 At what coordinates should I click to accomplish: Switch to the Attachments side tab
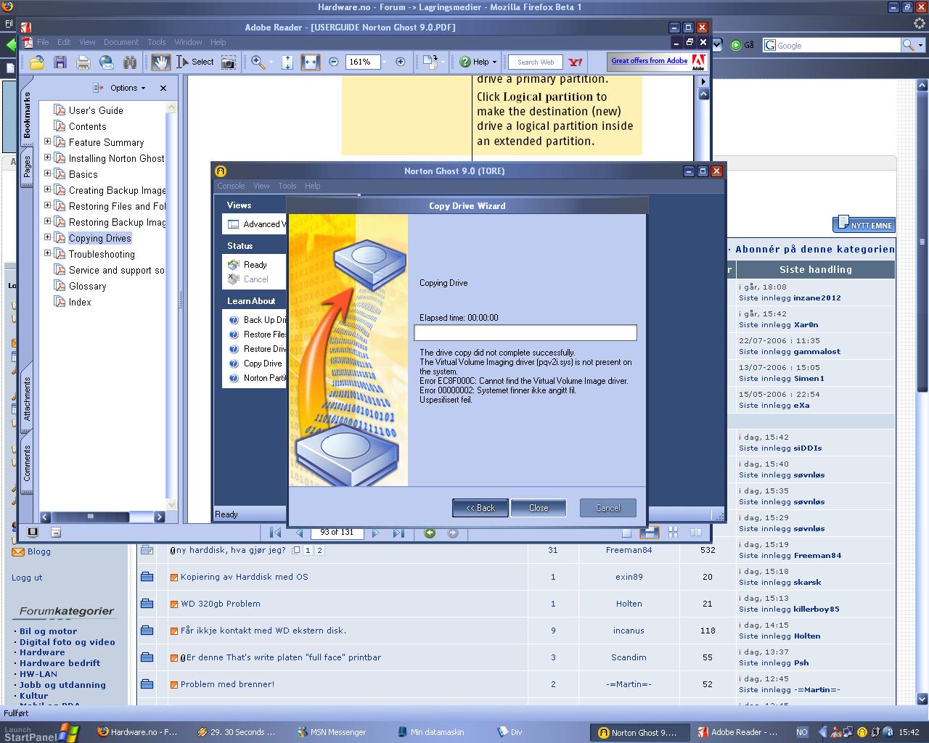(x=27, y=398)
